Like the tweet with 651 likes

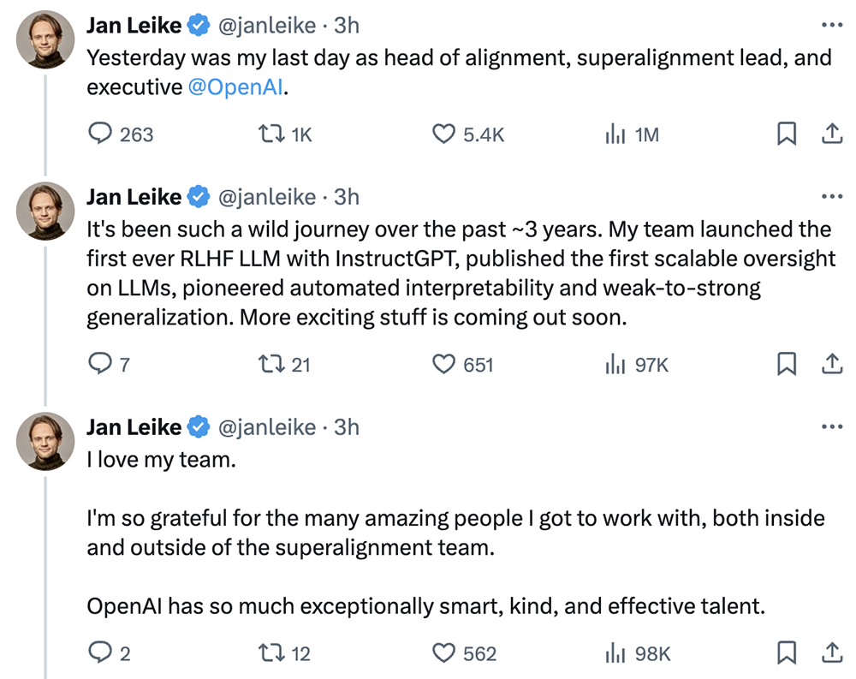(x=443, y=365)
